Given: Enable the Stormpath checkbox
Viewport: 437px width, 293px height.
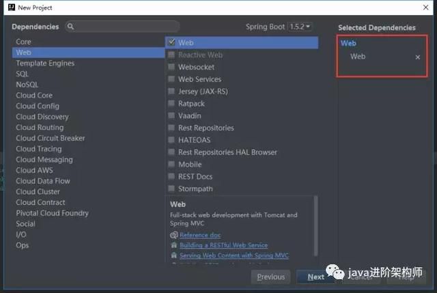Looking at the screenshot, I should 171,189.
